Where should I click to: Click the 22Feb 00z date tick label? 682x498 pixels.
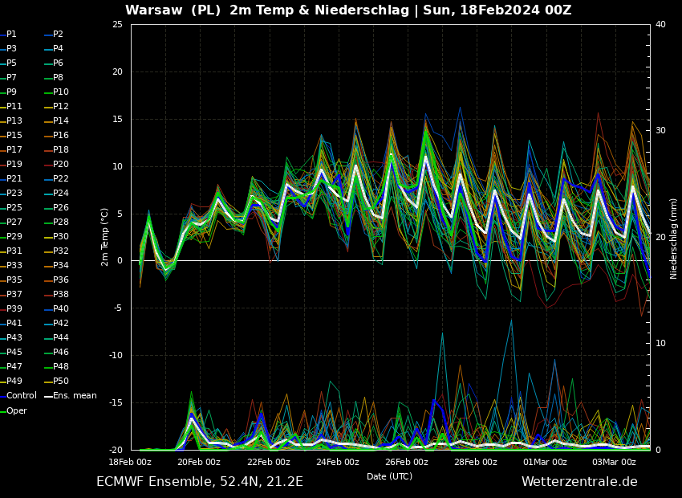point(269,463)
